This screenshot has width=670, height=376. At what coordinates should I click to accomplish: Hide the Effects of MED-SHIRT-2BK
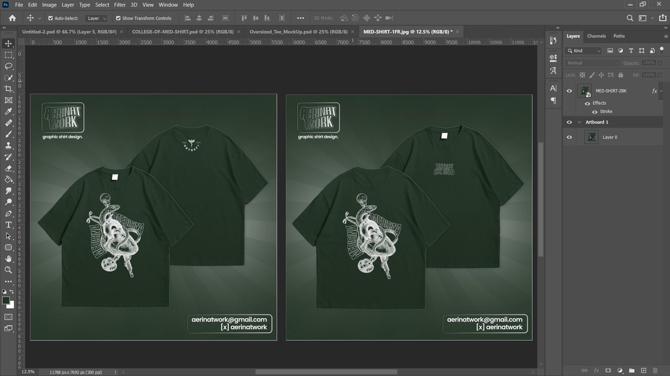tap(587, 103)
